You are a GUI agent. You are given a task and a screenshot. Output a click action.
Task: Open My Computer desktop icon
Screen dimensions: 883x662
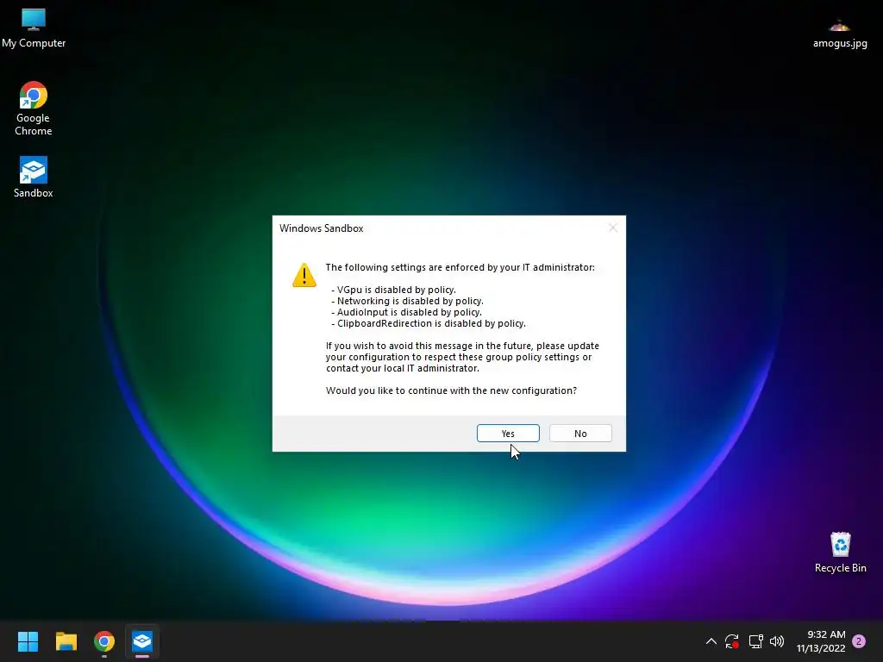pos(34,28)
